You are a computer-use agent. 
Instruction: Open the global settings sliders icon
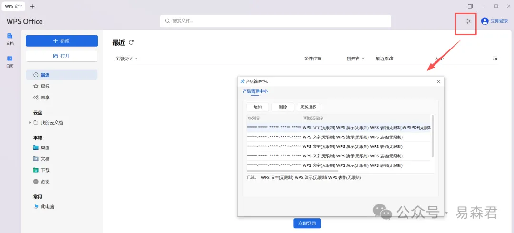468,21
